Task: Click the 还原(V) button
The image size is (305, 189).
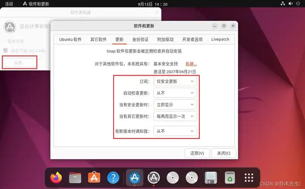Action: 197,153
